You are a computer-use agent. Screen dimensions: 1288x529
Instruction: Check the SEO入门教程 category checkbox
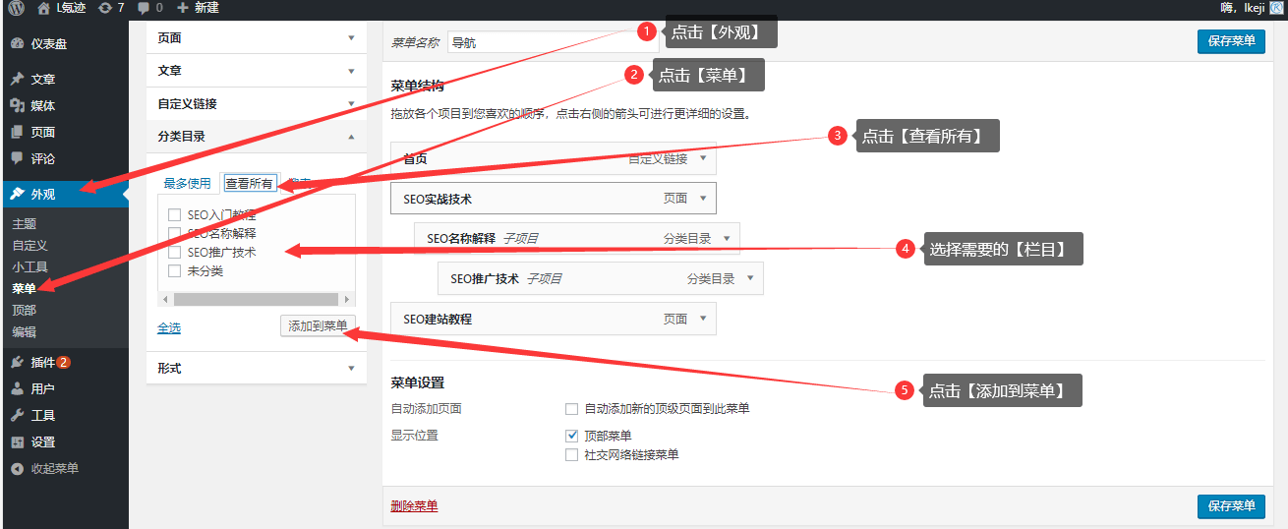174,214
